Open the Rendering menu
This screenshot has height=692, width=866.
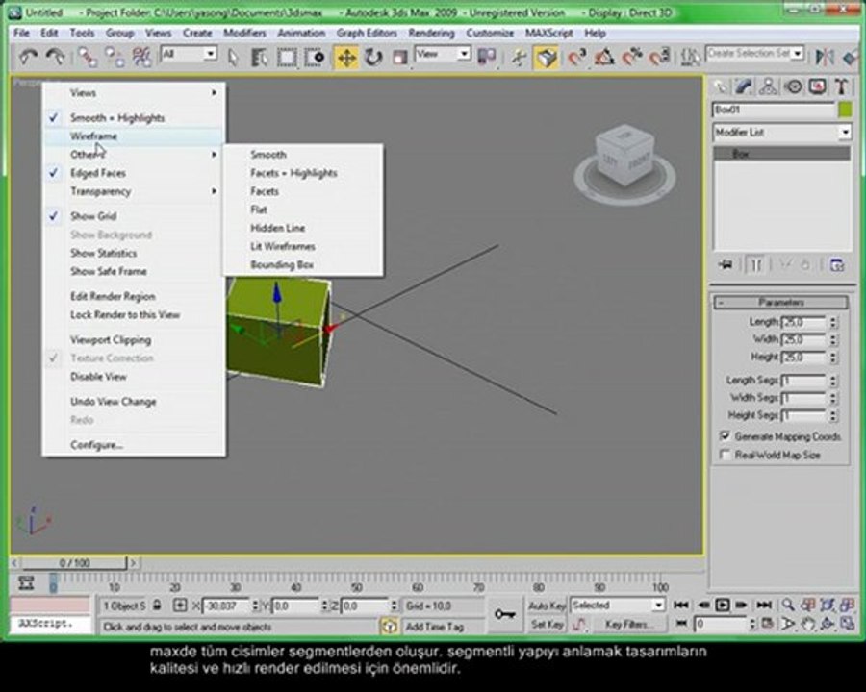pos(431,33)
